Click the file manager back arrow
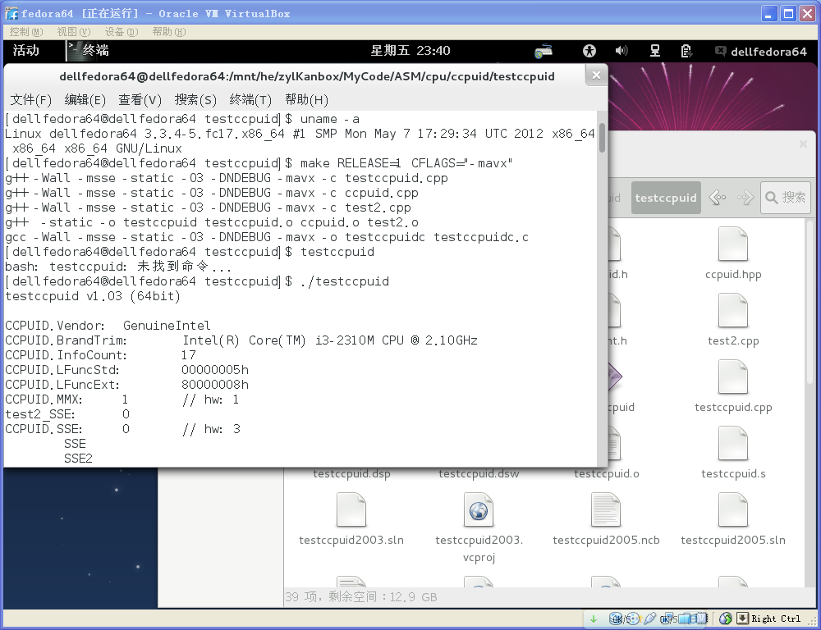Screen dimensions: 821x630 click(718, 198)
